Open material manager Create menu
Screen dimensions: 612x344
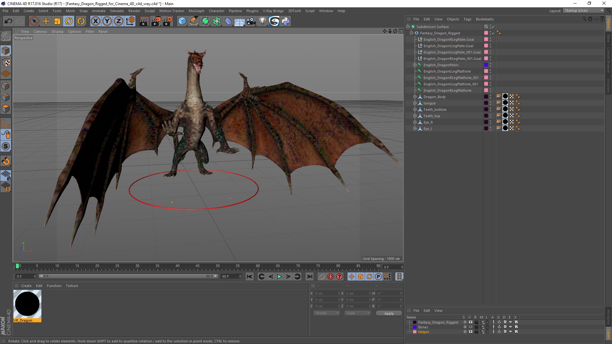pos(26,286)
